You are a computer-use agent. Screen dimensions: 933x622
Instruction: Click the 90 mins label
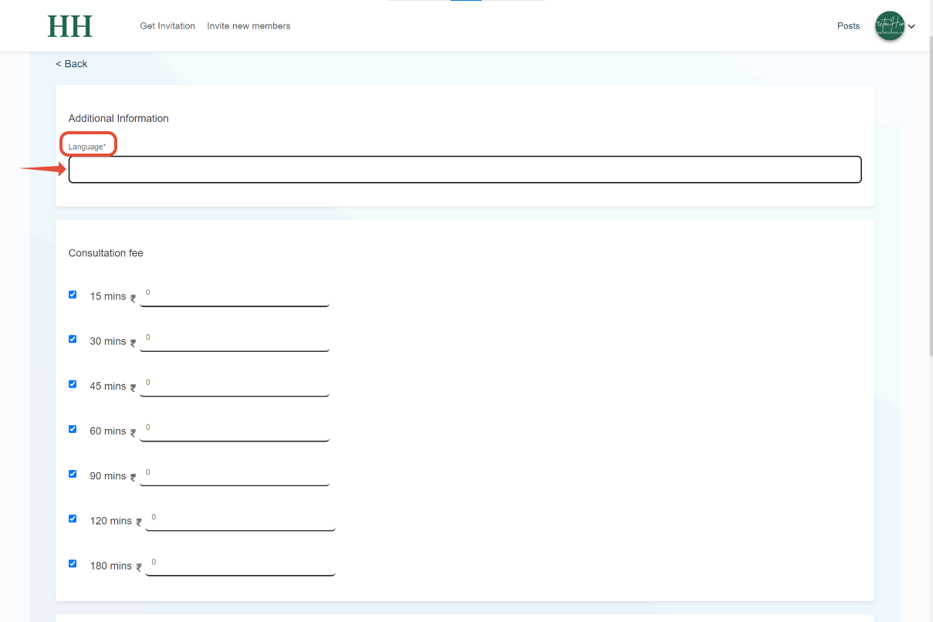(x=107, y=476)
